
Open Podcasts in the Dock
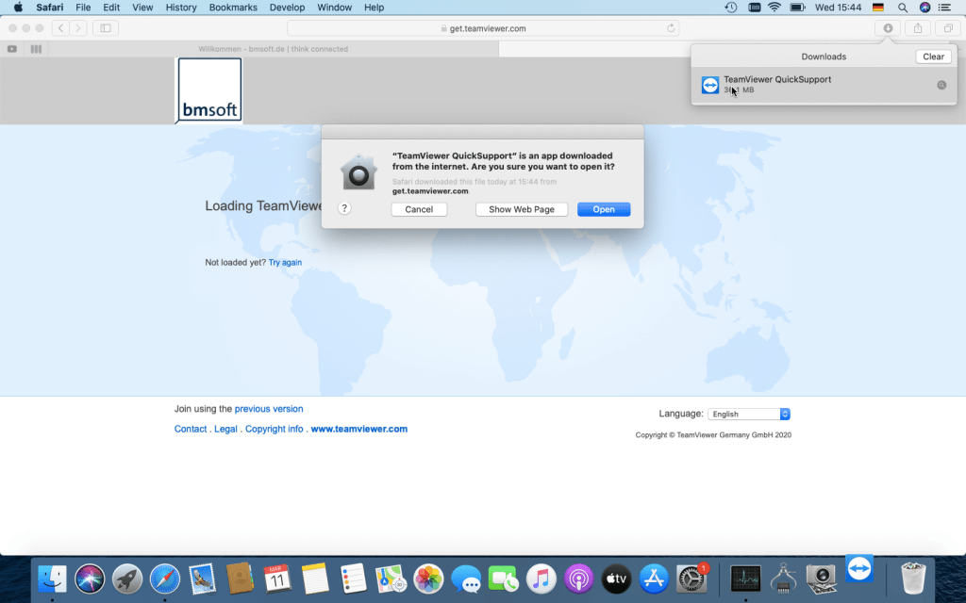(x=579, y=579)
